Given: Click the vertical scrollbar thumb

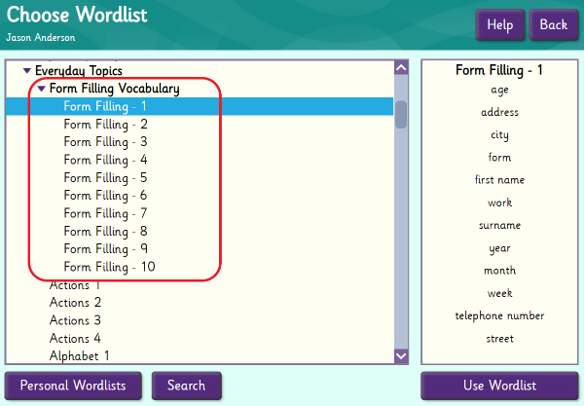Looking at the screenshot, I should point(401,113).
